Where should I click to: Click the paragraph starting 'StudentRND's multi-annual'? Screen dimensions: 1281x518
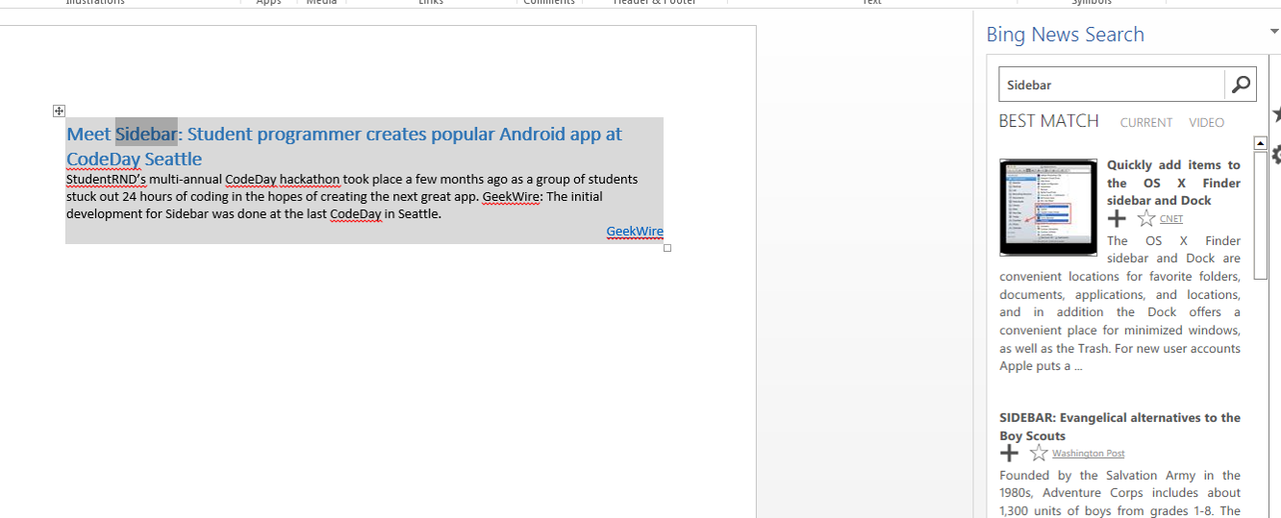[x=352, y=196]
